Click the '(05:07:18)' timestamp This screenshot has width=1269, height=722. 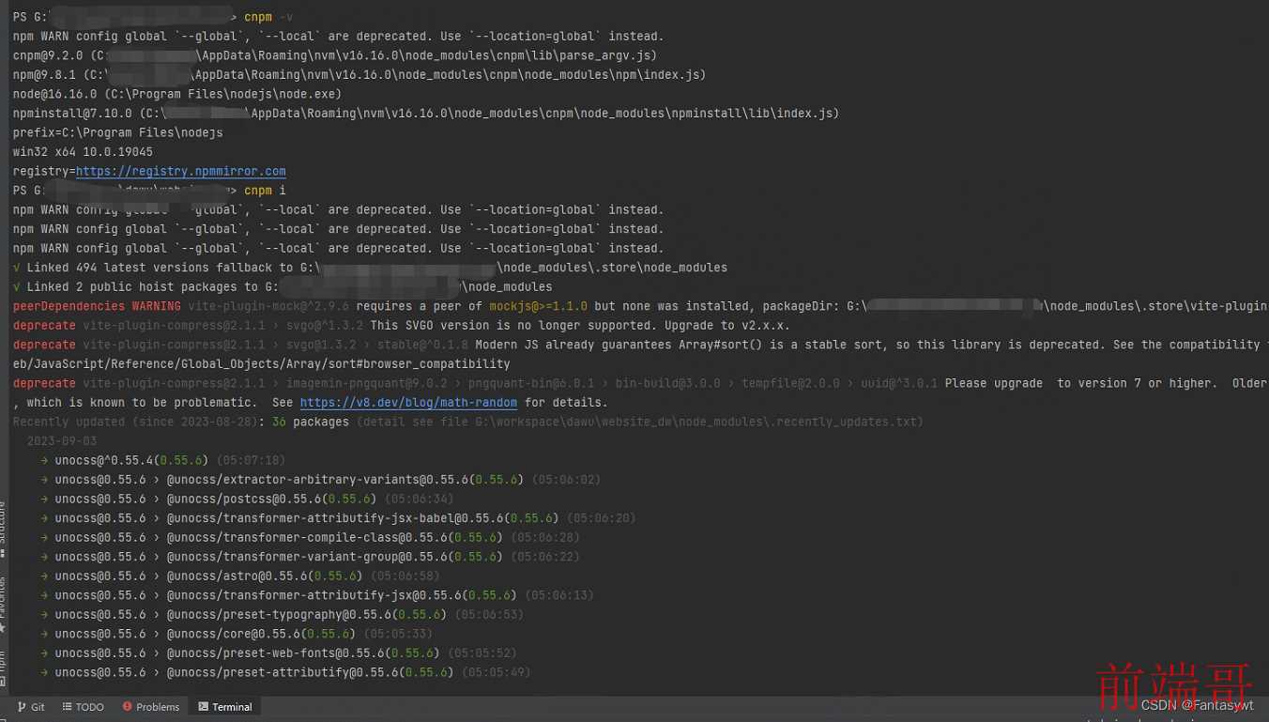251,460
